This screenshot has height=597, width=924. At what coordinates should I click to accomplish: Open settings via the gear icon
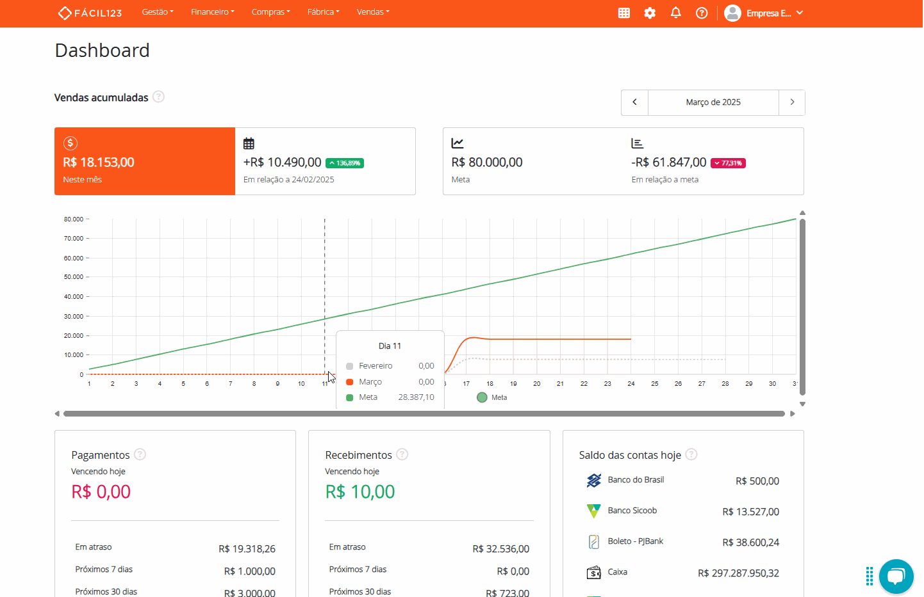pos(650,13)
